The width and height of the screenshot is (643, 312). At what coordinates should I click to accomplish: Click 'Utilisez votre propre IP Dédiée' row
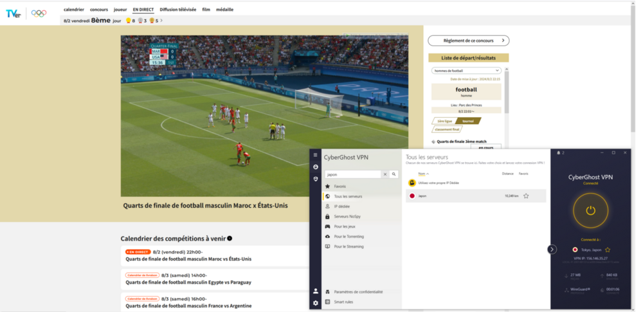476,183
